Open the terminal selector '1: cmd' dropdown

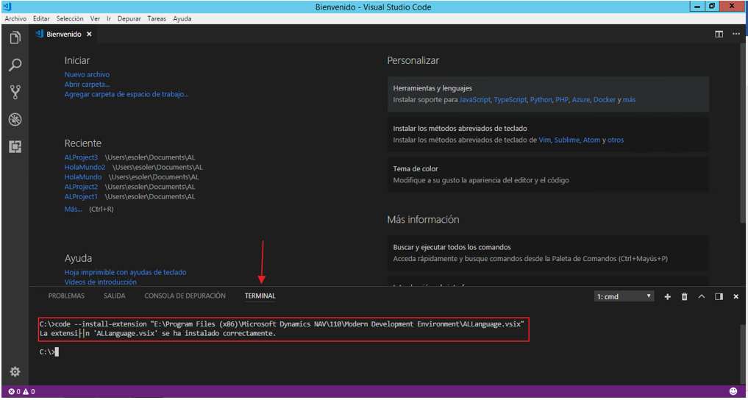click(624, 296)
